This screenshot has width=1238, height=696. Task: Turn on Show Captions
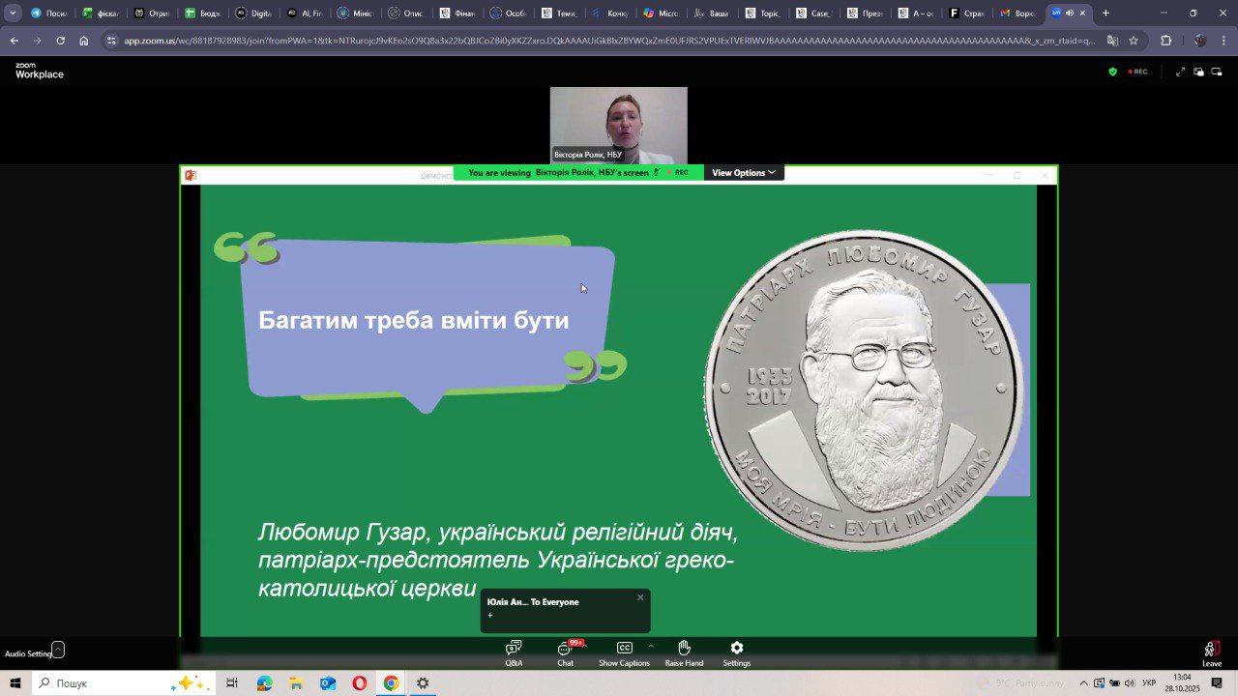pyautogui.click(x=624, y=652)
